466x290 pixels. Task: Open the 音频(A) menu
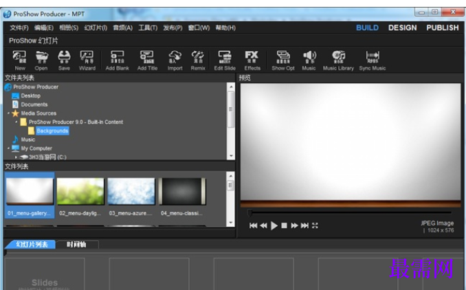click(122, 27)
